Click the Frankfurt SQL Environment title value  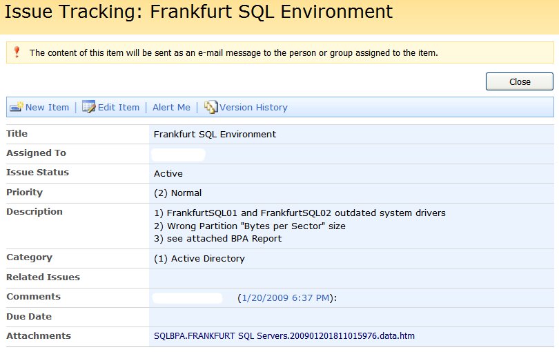point(215,135)
